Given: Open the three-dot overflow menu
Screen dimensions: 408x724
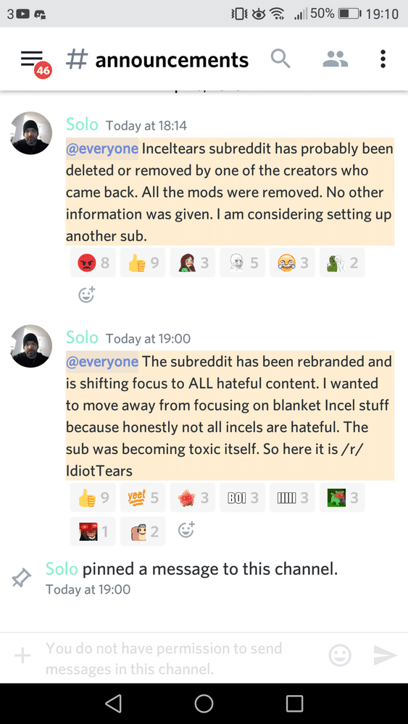Looking at the screenshot, I should 383,59.
